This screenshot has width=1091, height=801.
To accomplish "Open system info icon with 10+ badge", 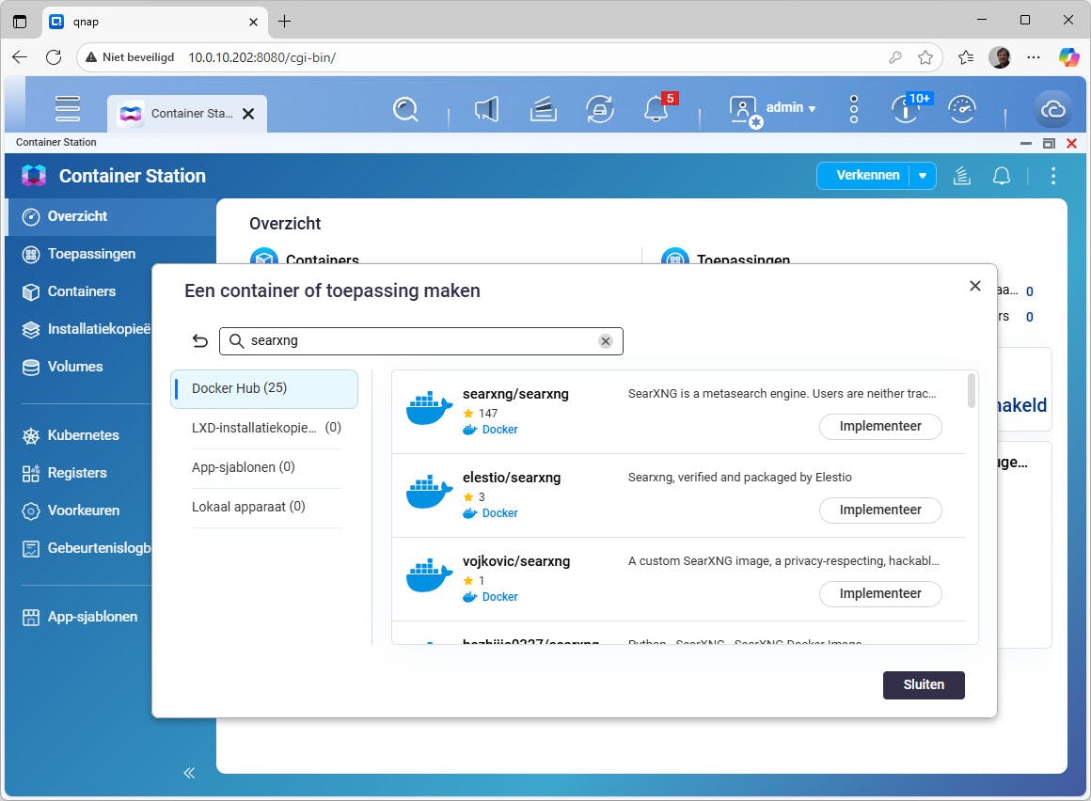I will [x=908, y=108].
